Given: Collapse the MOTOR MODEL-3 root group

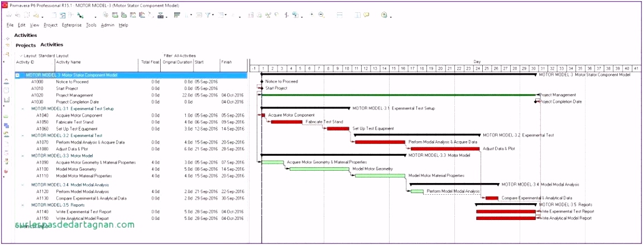Looking at the screenshot, I should click(x=17, y=75).
